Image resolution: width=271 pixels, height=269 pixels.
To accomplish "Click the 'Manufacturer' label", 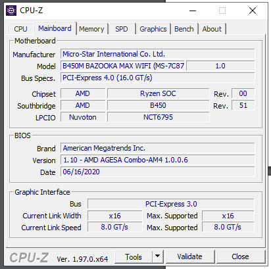I will tap(34, 55).
